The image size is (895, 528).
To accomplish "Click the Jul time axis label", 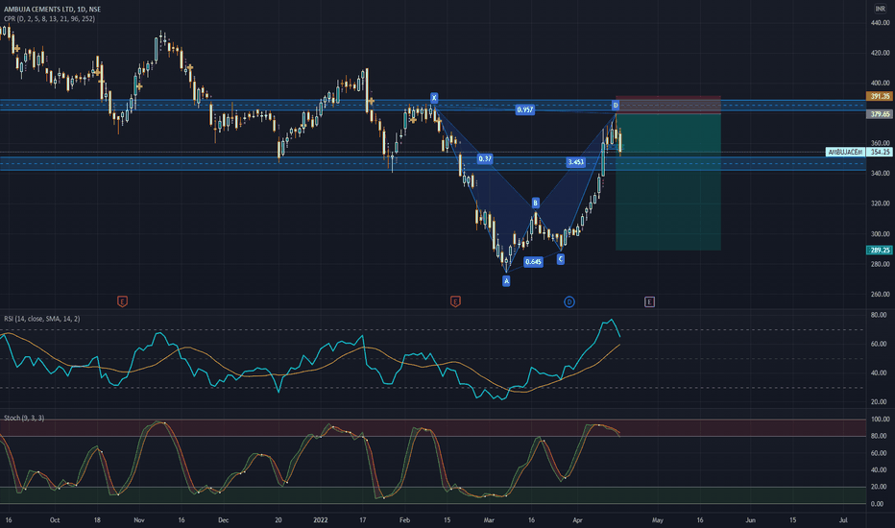I will [x=843, y=520].
